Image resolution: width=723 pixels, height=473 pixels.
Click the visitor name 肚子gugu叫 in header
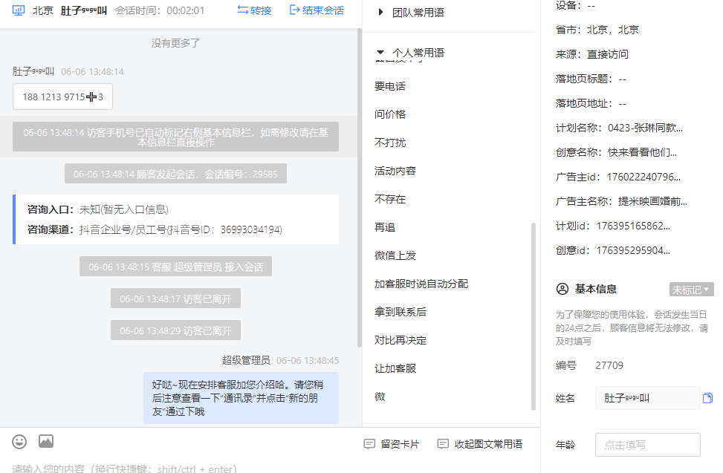[84, 10]
